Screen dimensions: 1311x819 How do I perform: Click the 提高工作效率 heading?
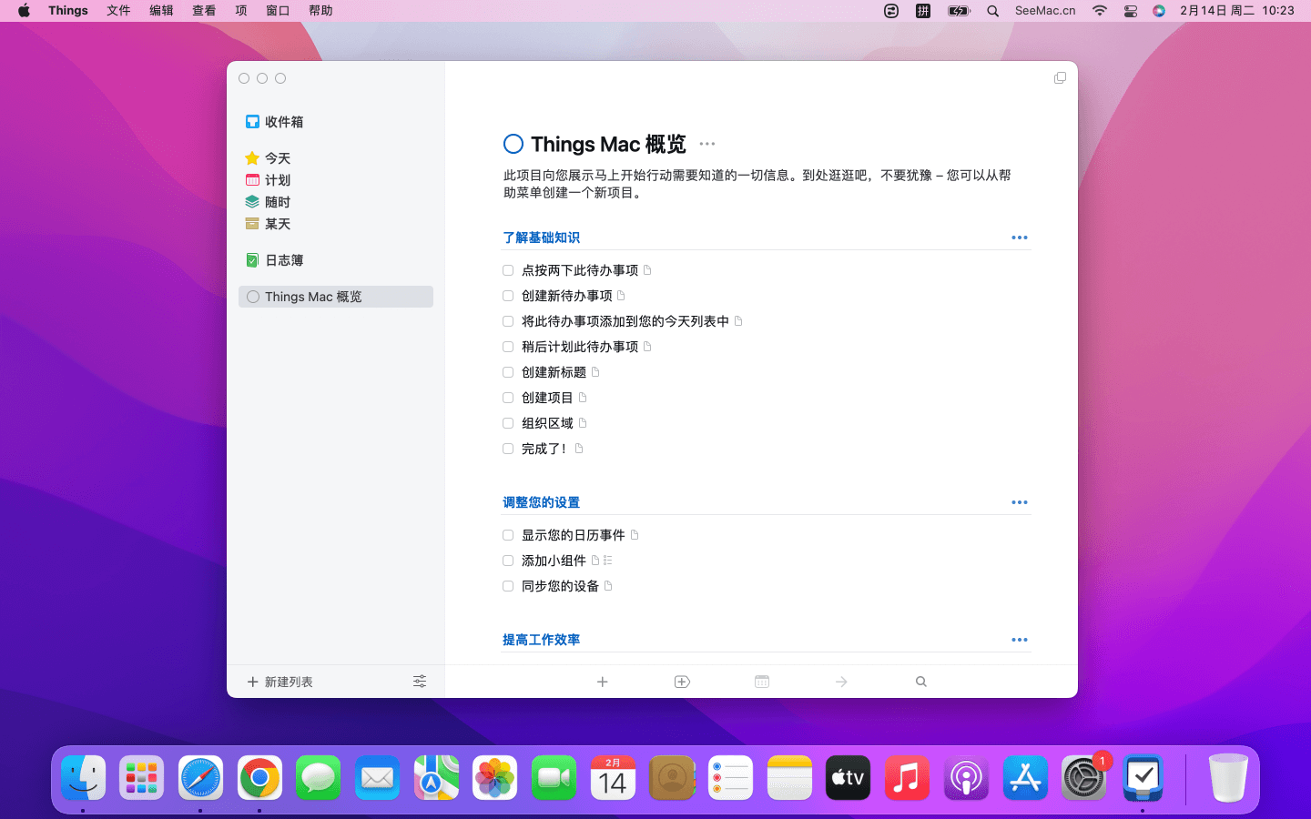click(x=541, y=640)
